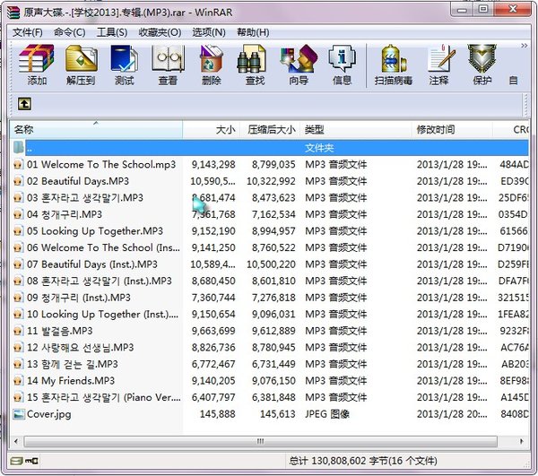
Task: Click the CRC value 484AD for track 01
Action: (514, 165)
